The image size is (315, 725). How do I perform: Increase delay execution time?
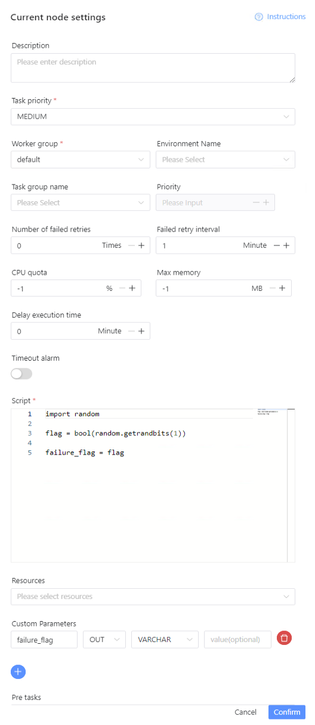pos(141,331)
